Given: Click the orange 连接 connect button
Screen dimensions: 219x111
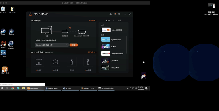Looking at the screenshot, I should (x=74, y=45).
